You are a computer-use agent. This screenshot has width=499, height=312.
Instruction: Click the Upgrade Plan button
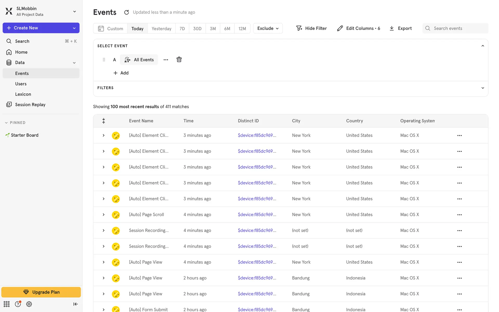point(41,292)
